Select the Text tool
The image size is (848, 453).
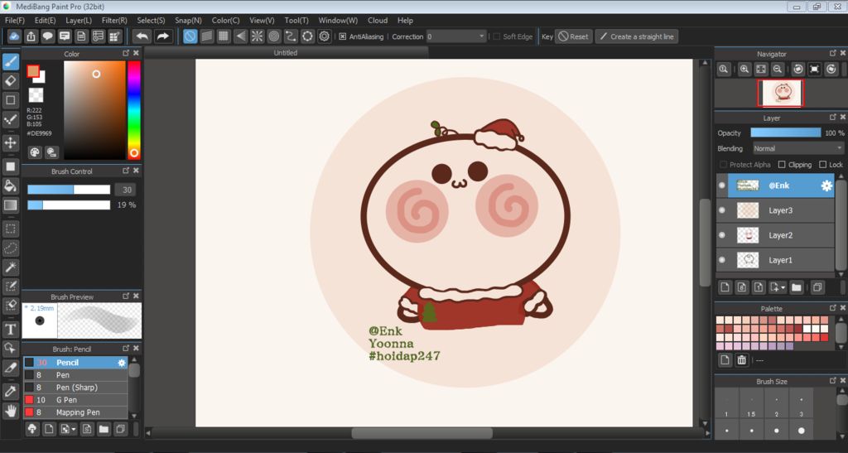click(10, 330)
